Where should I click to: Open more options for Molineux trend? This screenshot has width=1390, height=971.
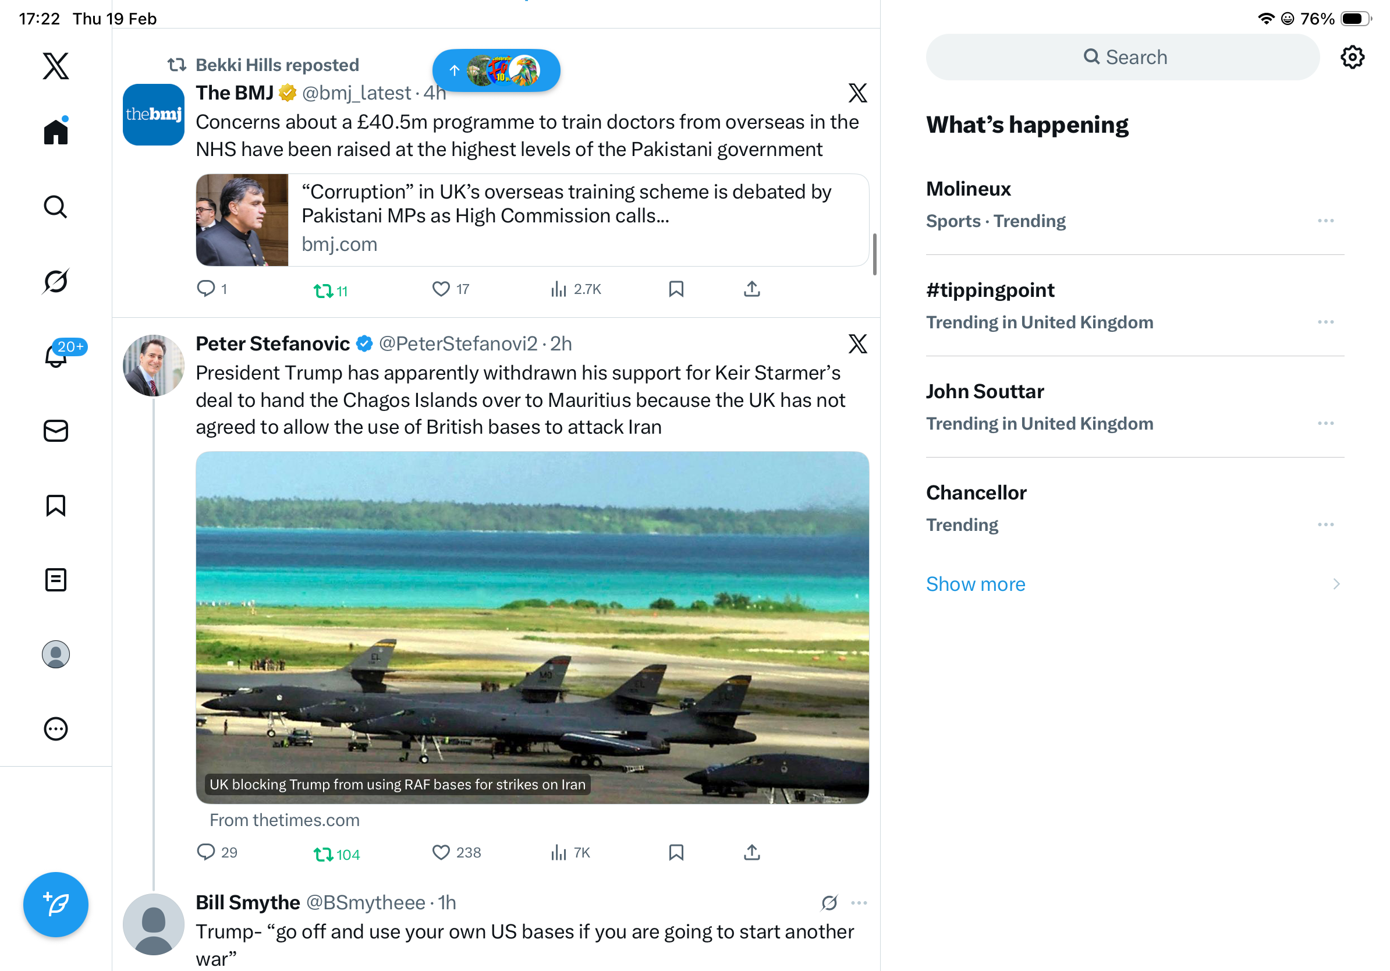[x=1325, y=221]
